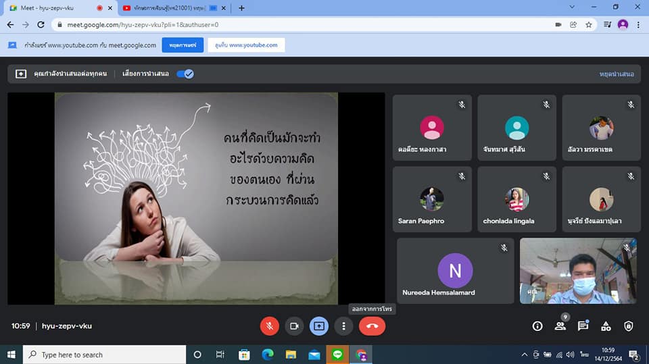The height and width of the screenshot is (364, 649).
Task: Show hidden system tray icons
Action: [524, 355]
